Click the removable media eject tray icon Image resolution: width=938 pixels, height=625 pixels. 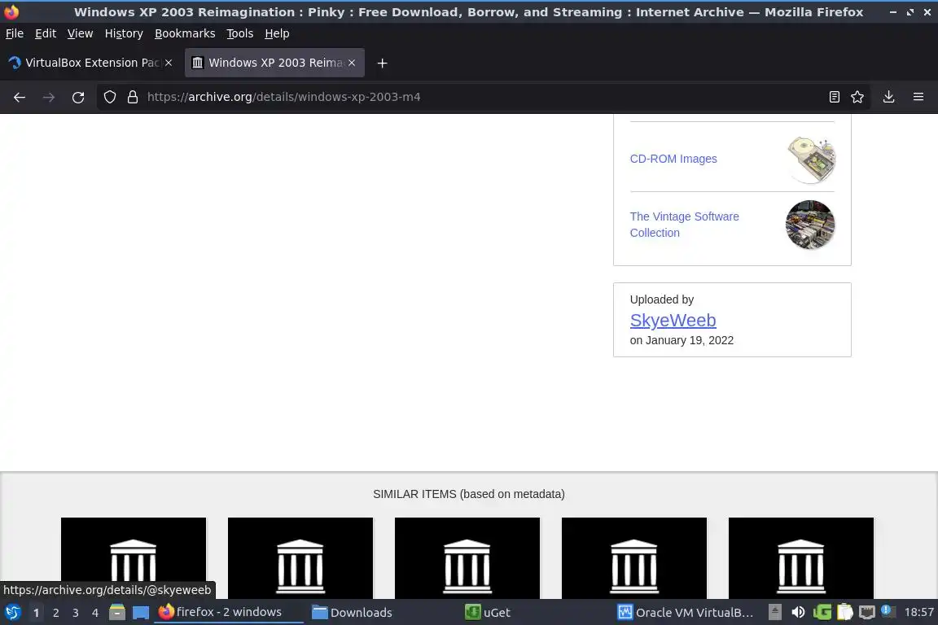pos(774,613)
